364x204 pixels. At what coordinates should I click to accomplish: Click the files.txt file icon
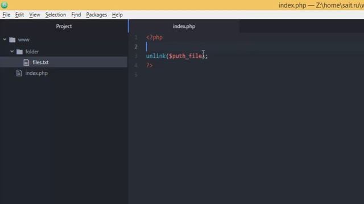click(x=26, y=62)
